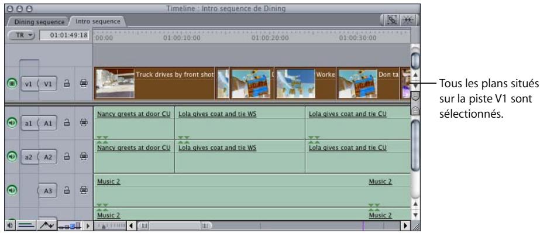
Task: Mute the A3 audio track
Action: coord(12,190)
